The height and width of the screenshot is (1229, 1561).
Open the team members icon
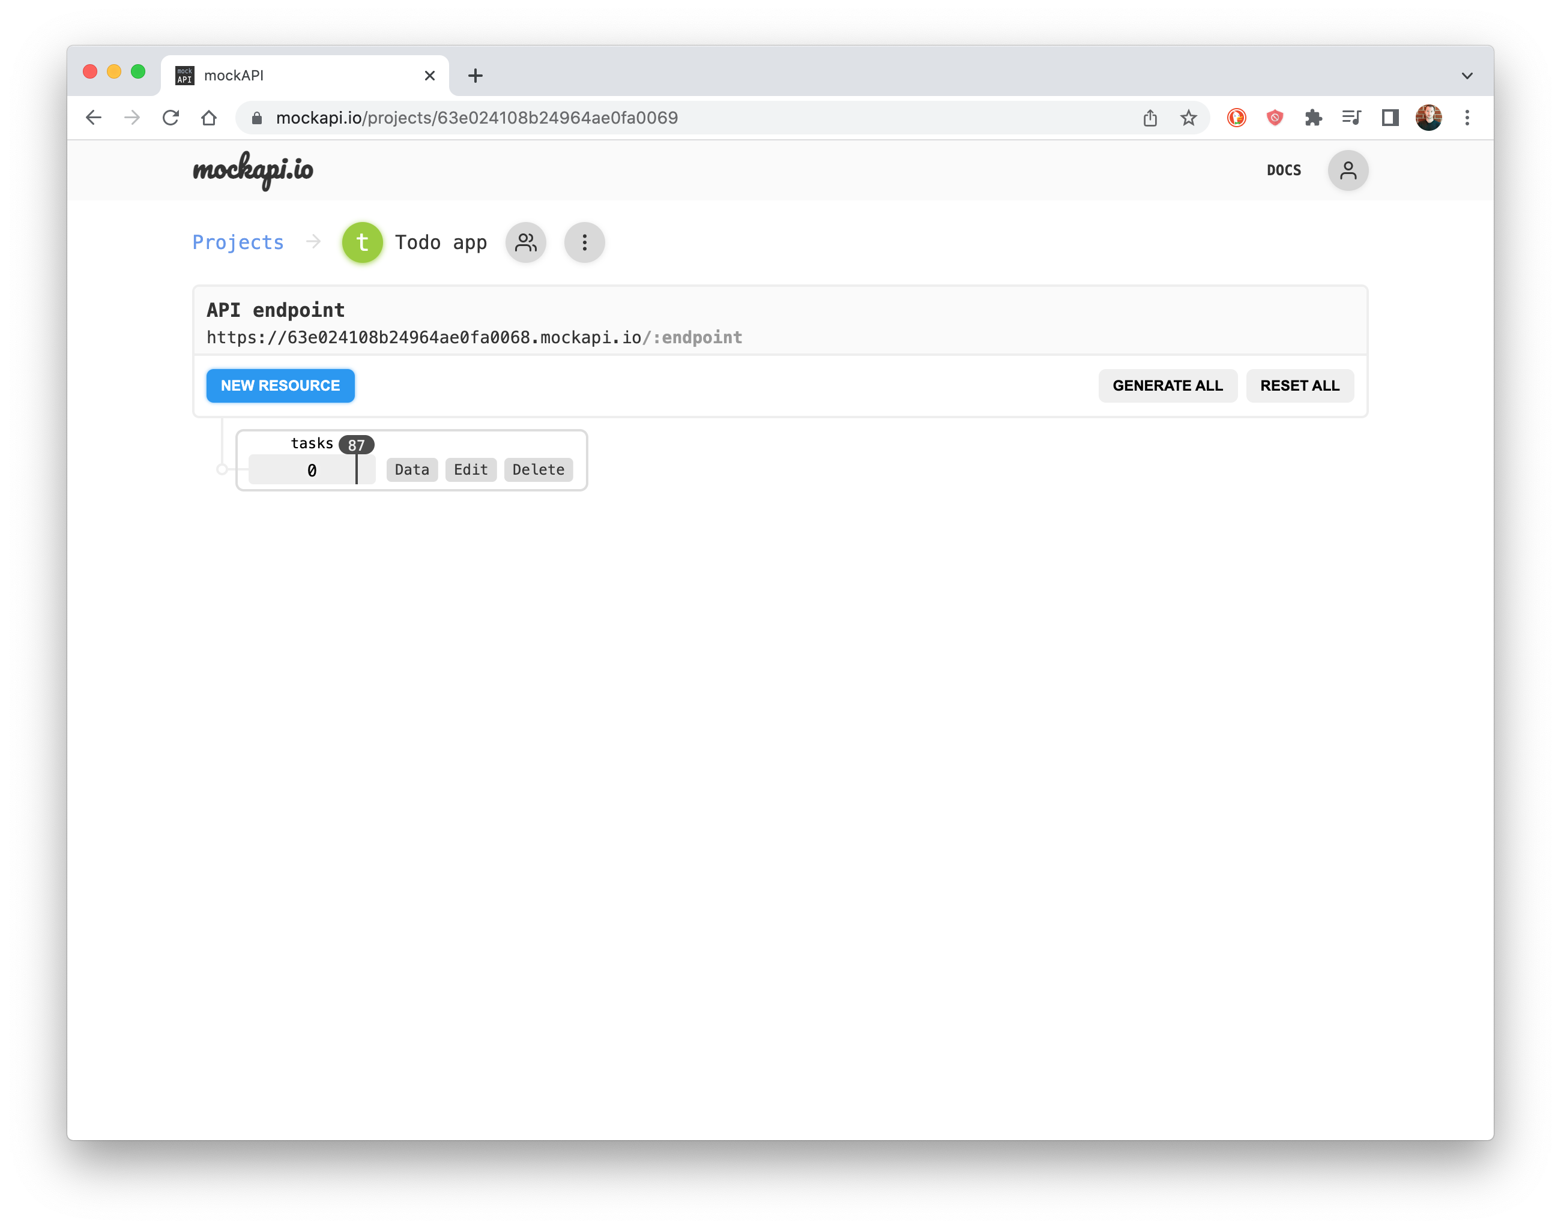[525, 242]
